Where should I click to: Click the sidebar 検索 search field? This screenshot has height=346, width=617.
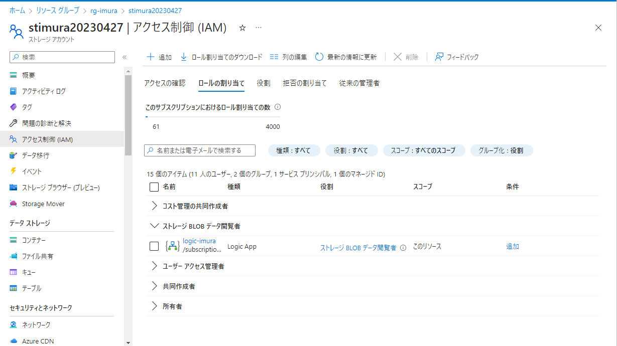62,57
